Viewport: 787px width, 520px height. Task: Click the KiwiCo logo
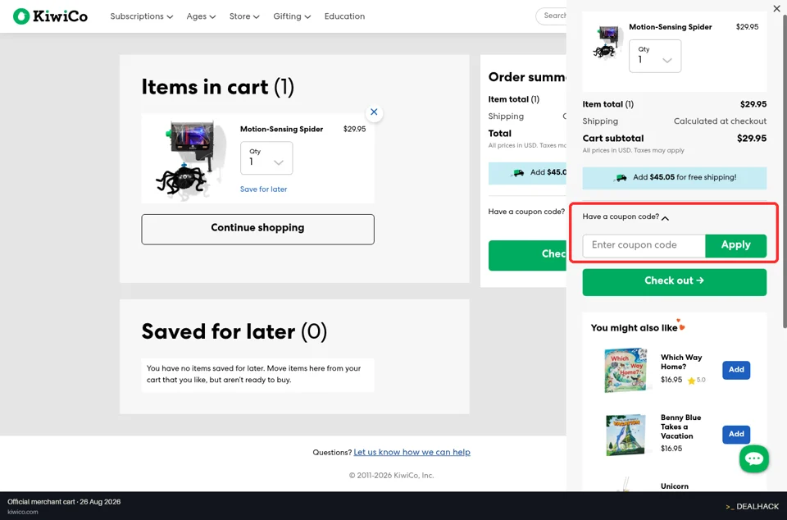tap(50, 16)
